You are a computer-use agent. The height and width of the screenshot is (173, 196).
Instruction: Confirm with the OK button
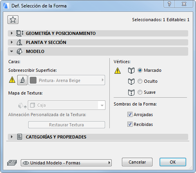[x=173, y=162]
